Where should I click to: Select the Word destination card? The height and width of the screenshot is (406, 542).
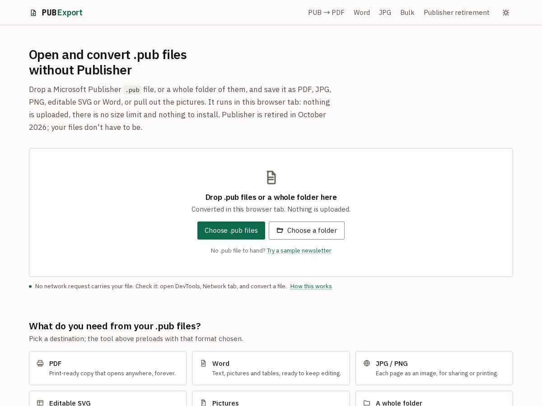271,368
